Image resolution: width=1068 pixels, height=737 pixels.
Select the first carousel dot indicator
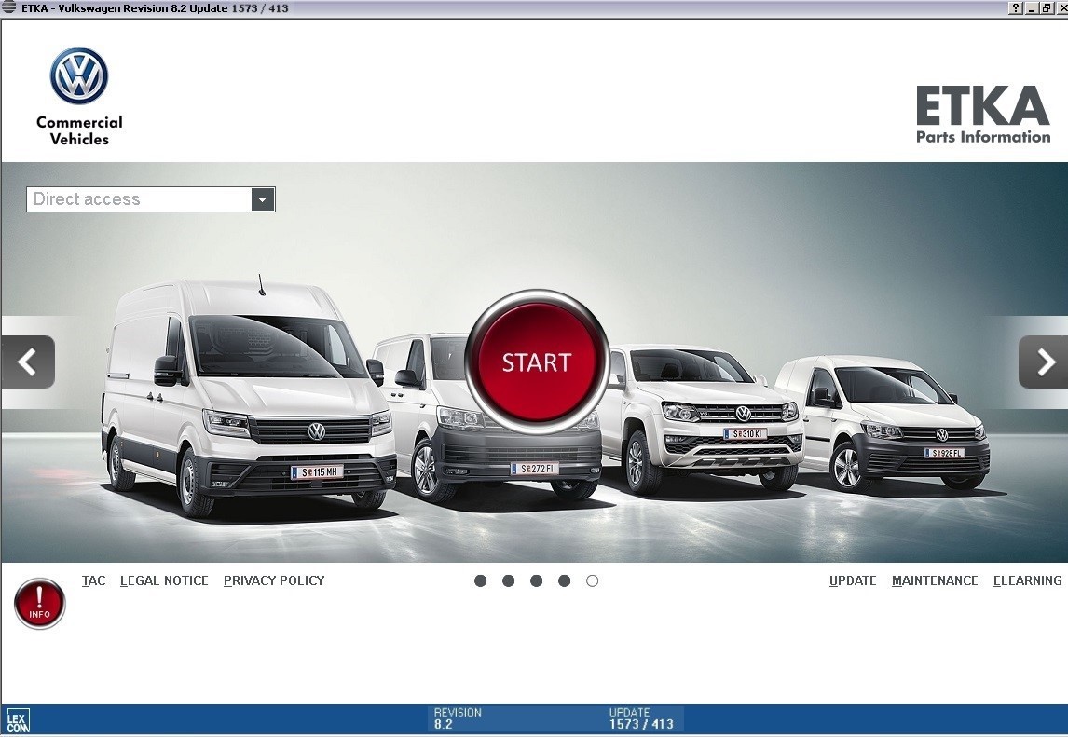pos(480,581)
